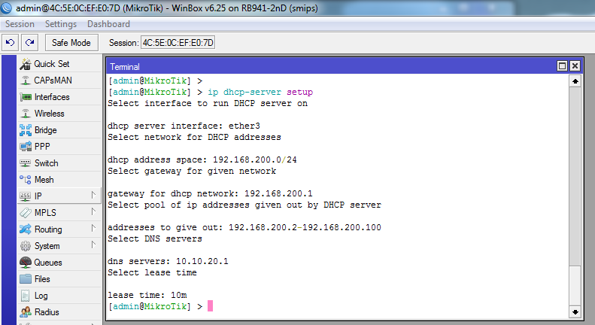
Task: Click terminal scrollbar down arrow
Action: tap(575, 312)
